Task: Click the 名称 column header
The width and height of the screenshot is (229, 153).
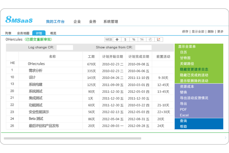Action: pyautogui.click(x=53, y=57)
